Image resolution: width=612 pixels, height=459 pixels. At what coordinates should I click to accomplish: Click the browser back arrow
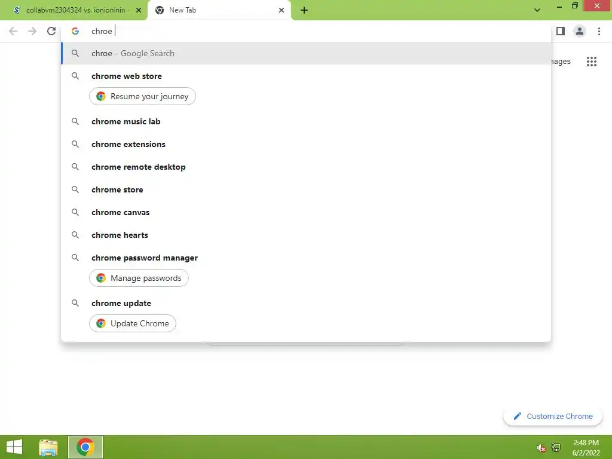tap(13, 31)
